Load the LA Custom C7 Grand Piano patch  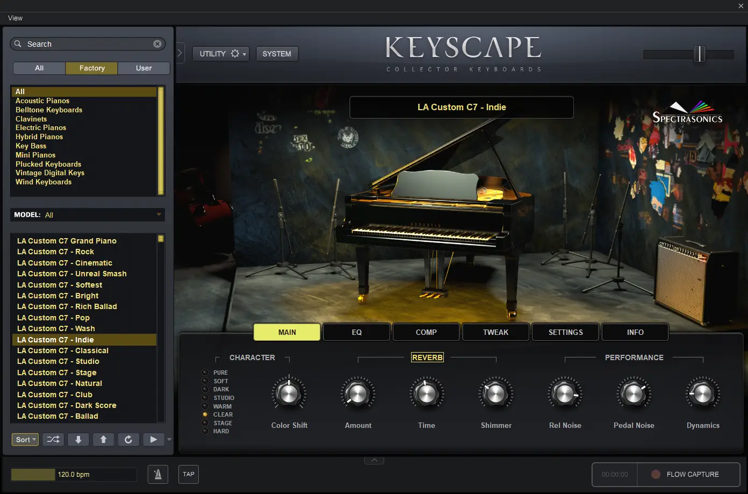pos(84,241)
